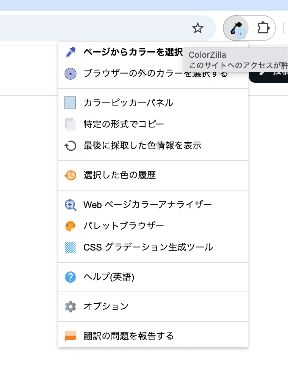Viewport: 288px width, 372px height.
Task: Click the bookmark star in the address bar
Action: pyautogui.click(x=198, y=28)
